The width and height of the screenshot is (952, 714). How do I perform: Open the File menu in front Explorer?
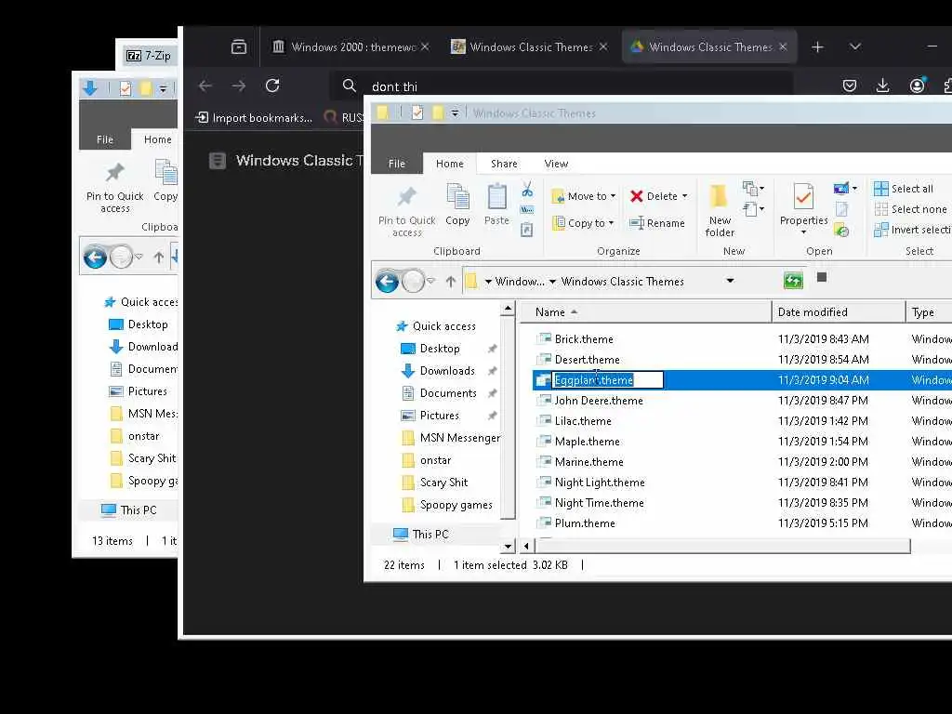(396, 164)
